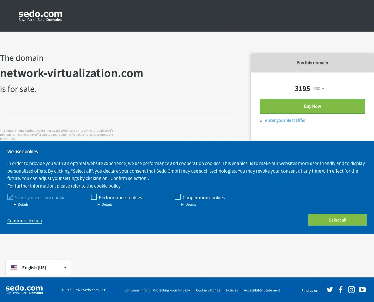Open enter your Best Offer link
The image size is (374, 302).
[x=285, y=120]
